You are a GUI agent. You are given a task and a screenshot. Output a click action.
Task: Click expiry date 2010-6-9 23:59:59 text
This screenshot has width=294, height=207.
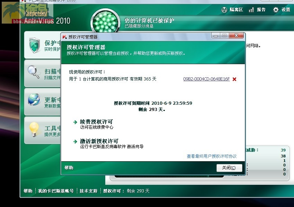pyautogui.click(x=172, y=103)
